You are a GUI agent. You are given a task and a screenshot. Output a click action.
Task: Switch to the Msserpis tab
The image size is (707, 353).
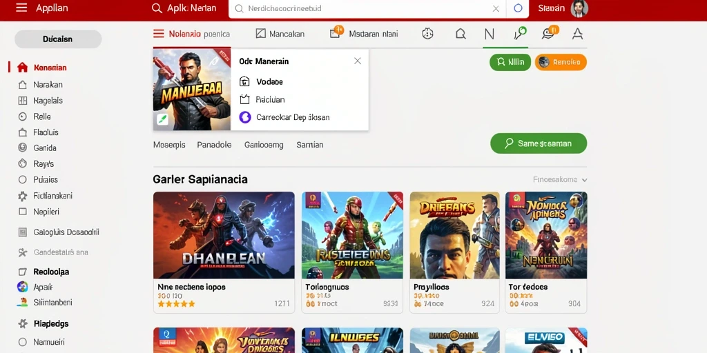(x=169, y=145)
